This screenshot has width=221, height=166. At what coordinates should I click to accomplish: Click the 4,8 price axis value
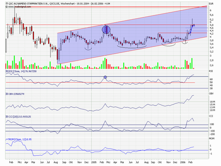click(x=211, y=25)
